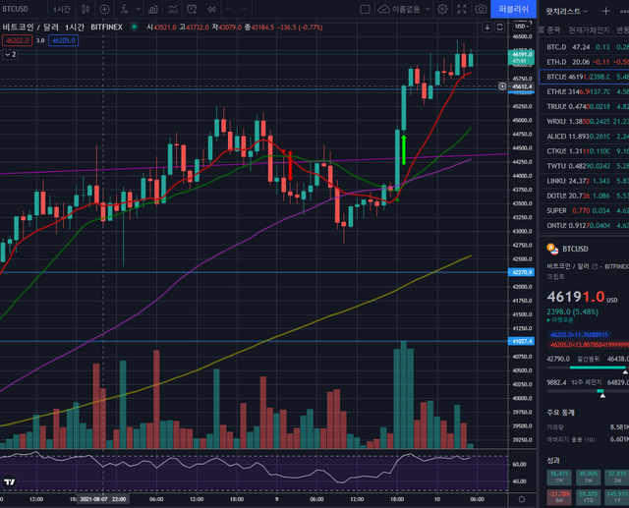The image size is (629, 508).
Task: Click the blue 46205.0 buy button
Action: [x=63, y=40]
